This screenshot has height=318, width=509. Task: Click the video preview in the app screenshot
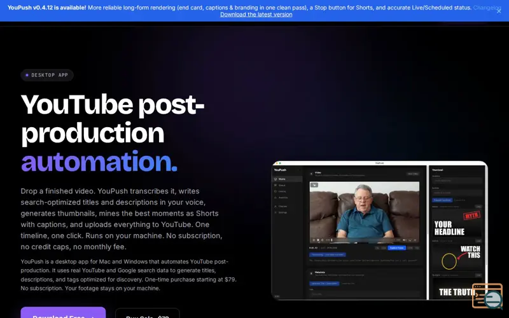point(364,212)
